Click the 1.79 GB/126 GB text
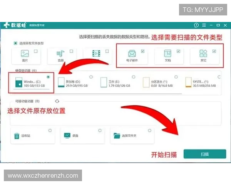This screenshot has height=185, width=231. 119,86
